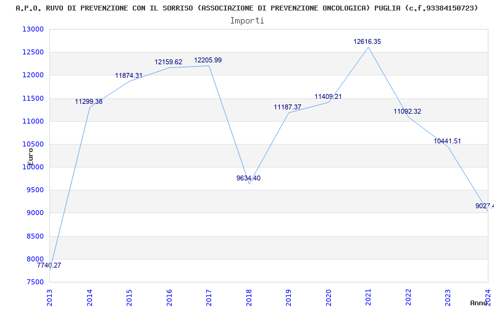
Task: Select data label 7740.27
Action: [49, 265]
